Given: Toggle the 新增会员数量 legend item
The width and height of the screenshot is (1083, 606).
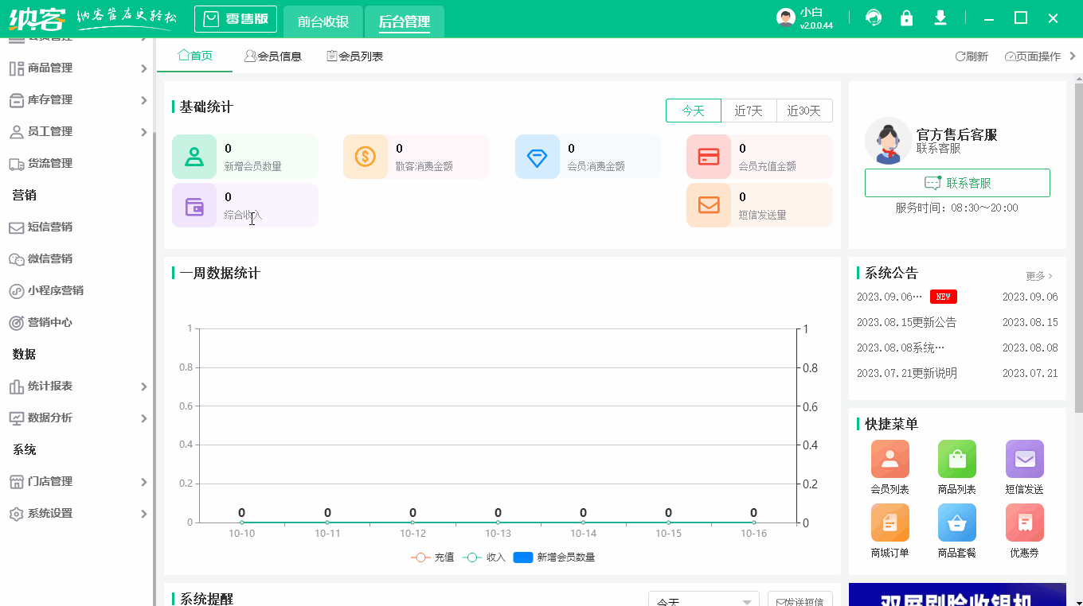Looking at the screenshot, I should point(549,557).
